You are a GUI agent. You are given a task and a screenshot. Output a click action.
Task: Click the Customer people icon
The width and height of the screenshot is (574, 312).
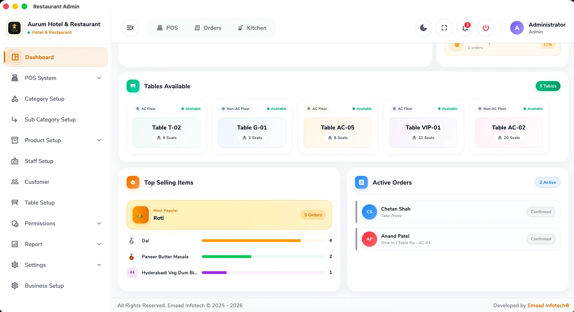pos(15,182)
